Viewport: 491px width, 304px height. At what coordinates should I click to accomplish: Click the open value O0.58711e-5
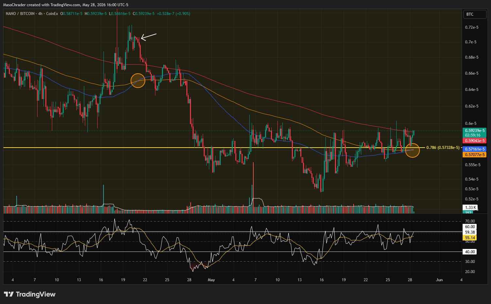pyautogui.click(x=72, y=14)
